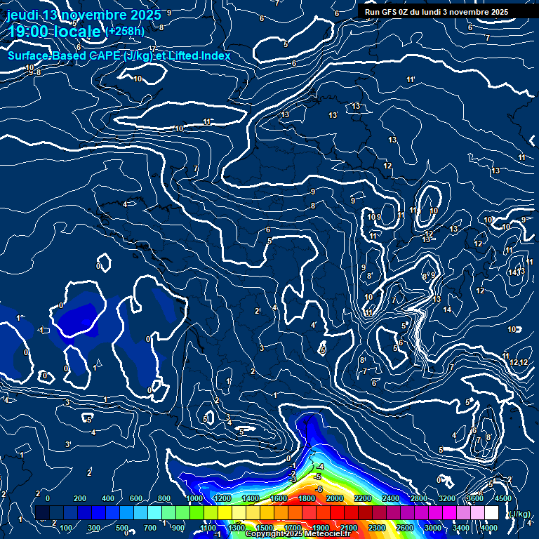This screenshot has width=539, height=539.
Task: Click the legend value '2800'
Action: 419,498
